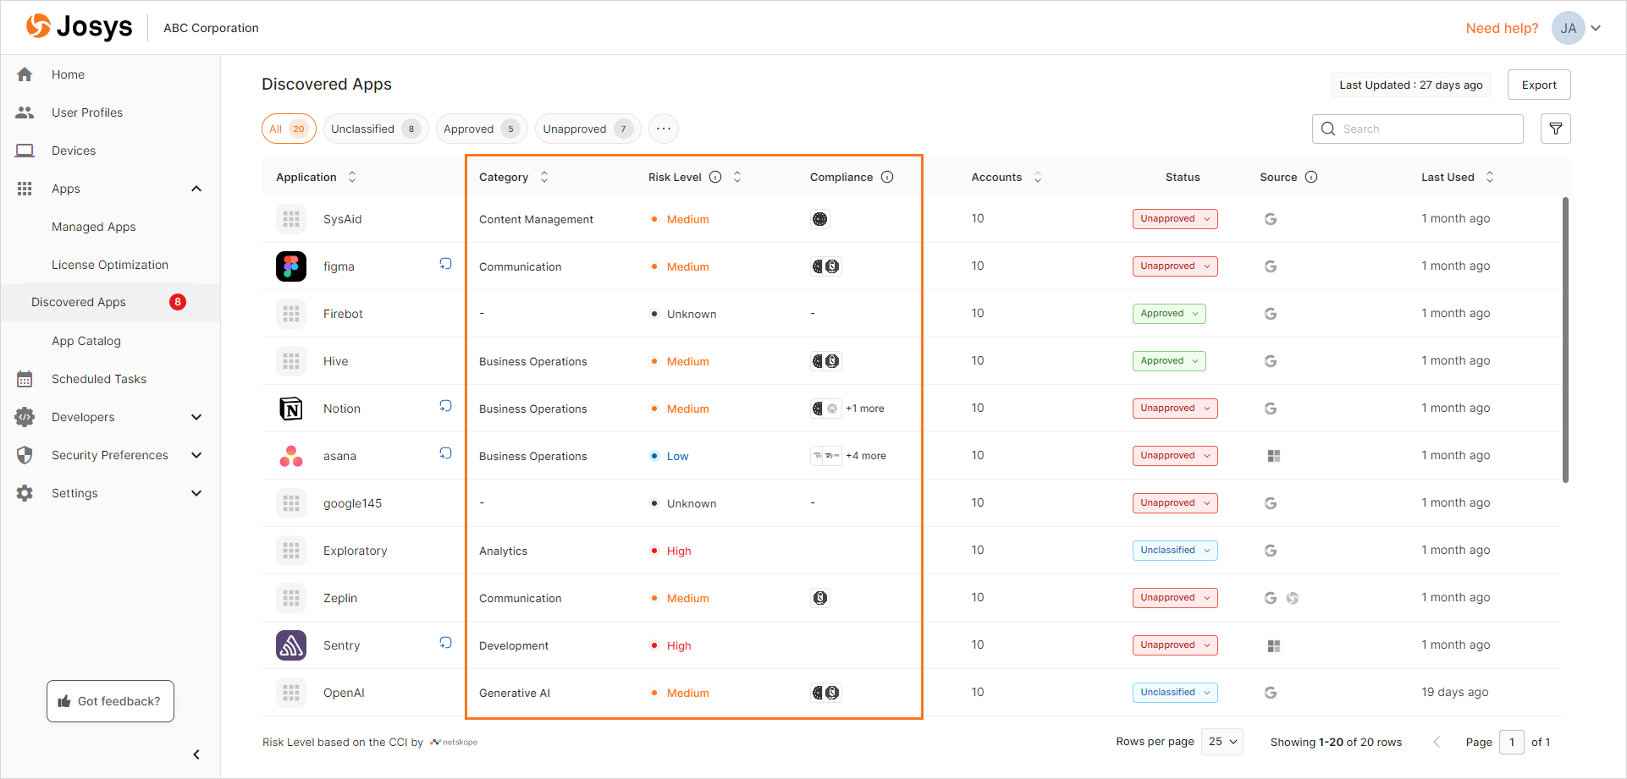Click the User Profiles people icon
The height and width of the screenshot is (779, 1627).
click(x=25, y=112)
